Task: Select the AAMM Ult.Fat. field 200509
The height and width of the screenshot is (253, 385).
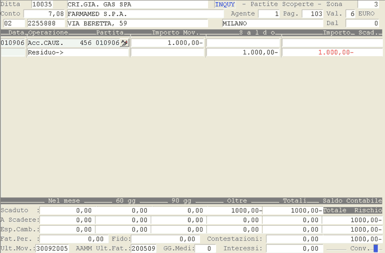Action: click(x=144, y=249)
